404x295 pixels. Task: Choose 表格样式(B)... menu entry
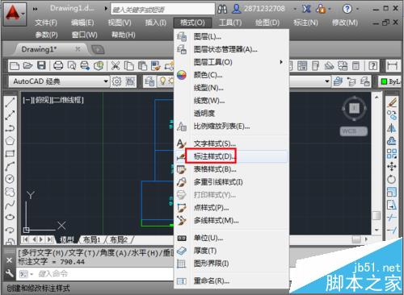coord(232,169)
